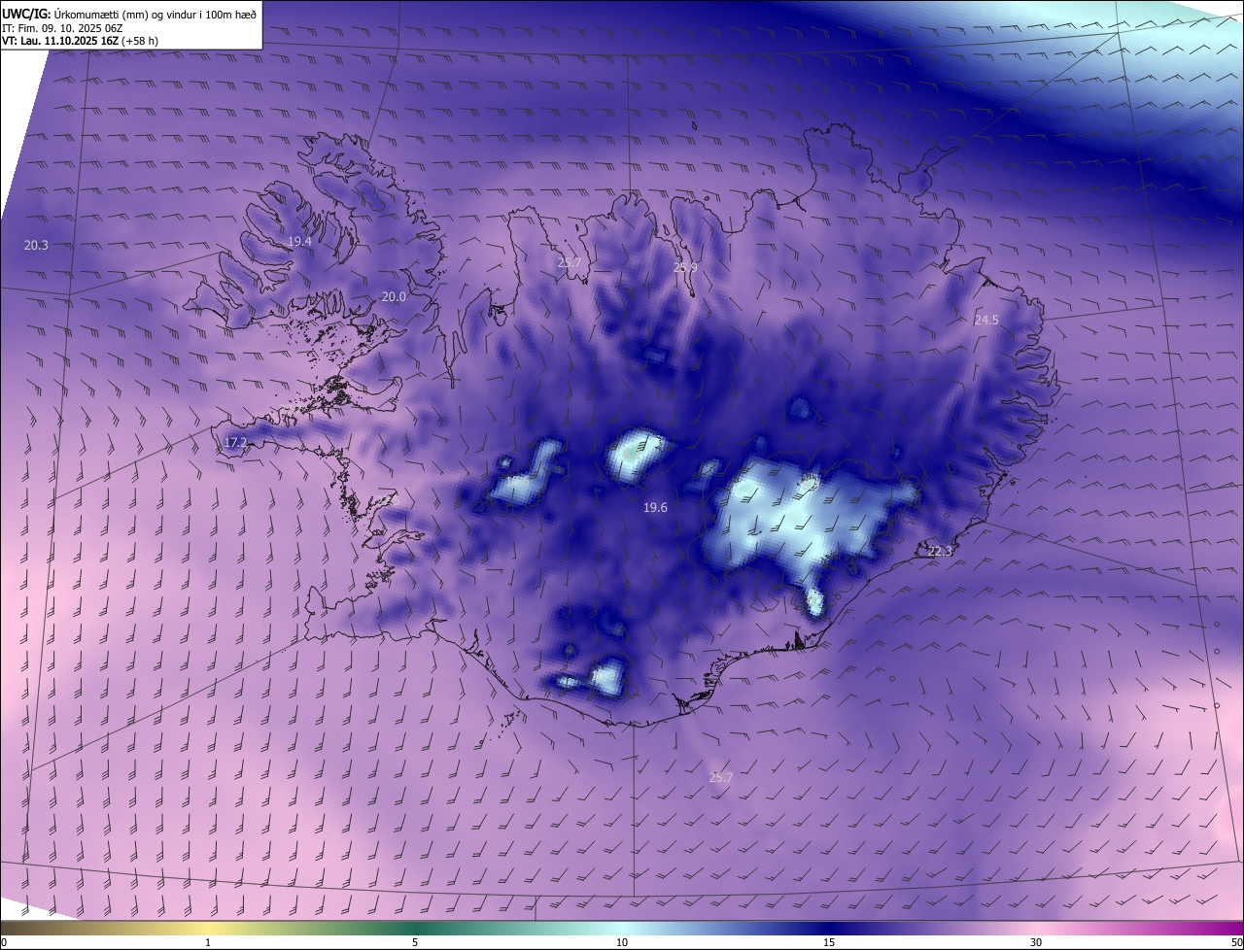Click the 20.0 value label on the map

point(394,297)
